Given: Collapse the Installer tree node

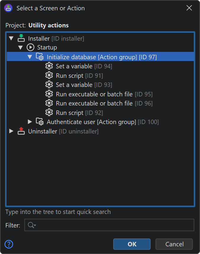Looking at the screenshot, I should [x=11, y=38].
